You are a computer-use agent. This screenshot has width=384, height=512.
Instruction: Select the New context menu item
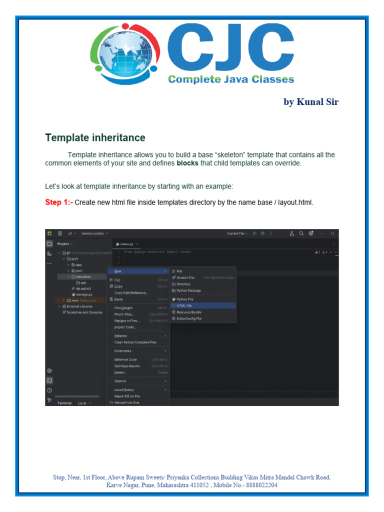coord(138,271)
